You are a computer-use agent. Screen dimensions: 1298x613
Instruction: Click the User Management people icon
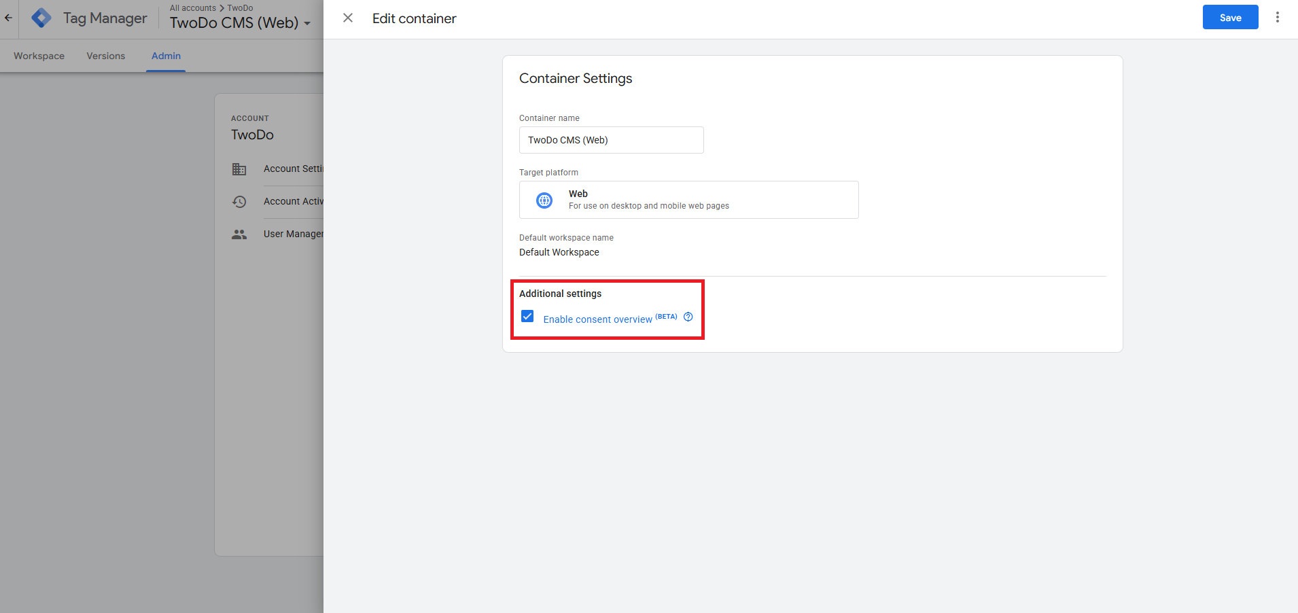pyautogui.click(x=240, y=234)
